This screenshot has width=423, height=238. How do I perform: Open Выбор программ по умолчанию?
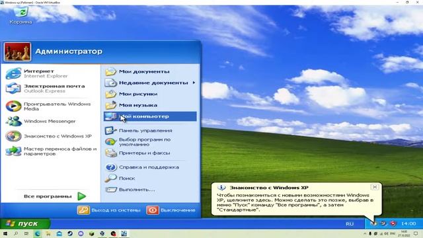coord(150,141)
